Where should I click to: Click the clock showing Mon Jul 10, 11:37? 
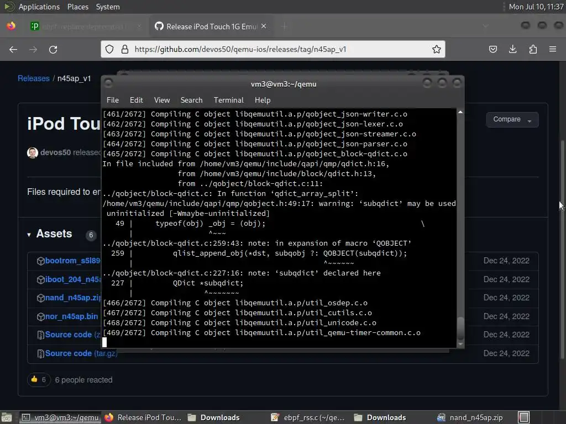(536, 7)
